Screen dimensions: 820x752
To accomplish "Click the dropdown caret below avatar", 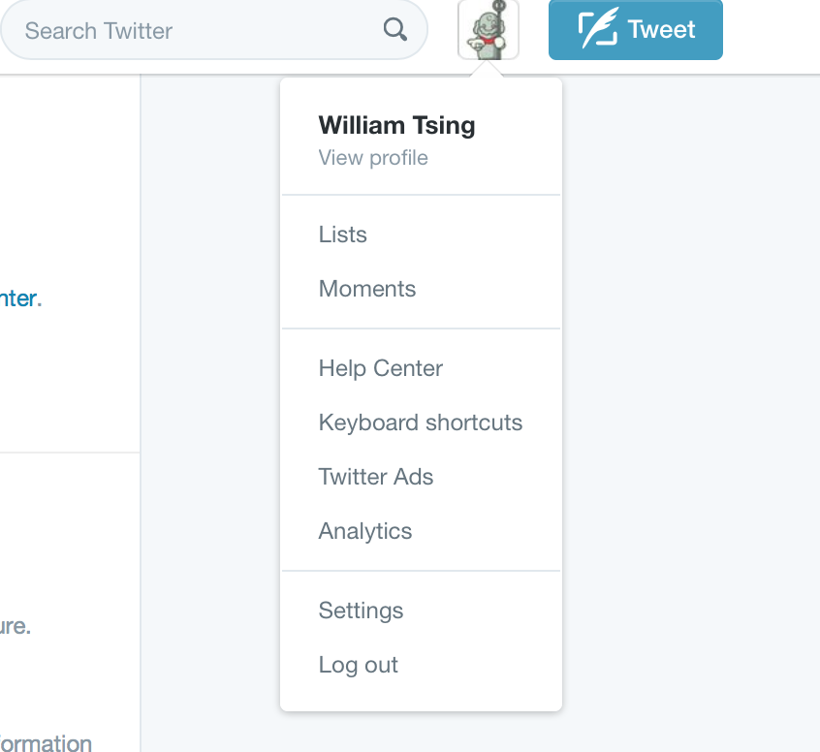I will (x=487, y=69).
